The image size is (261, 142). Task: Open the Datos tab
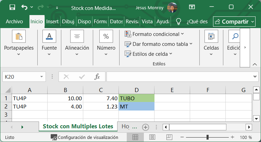pos(116,22)
